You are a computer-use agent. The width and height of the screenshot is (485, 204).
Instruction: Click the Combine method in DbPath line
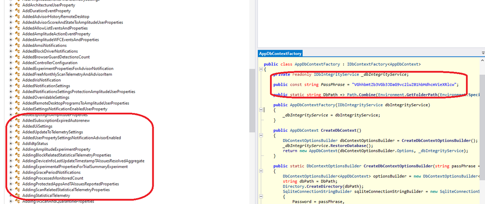(366, 95)
